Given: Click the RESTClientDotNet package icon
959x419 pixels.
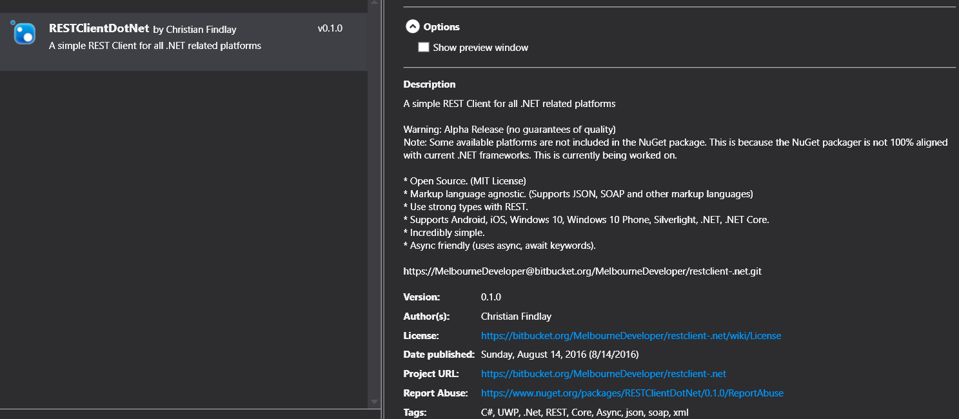Looking at the screenshot, I should (23, 33).
